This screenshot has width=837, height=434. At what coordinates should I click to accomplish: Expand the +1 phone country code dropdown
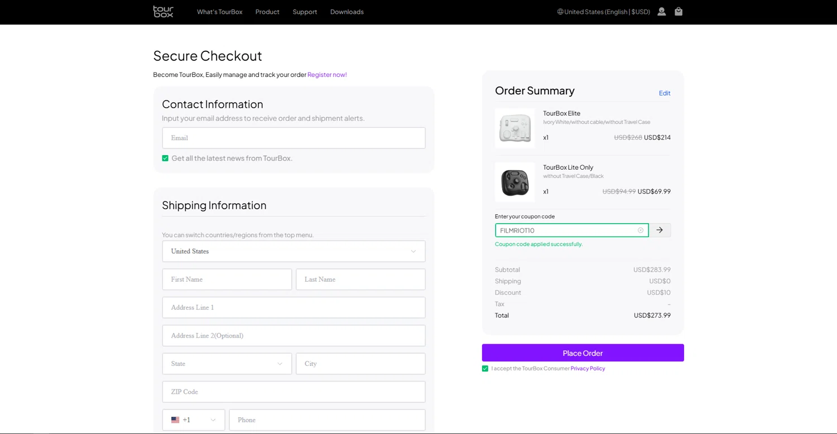click(x=194, y=420)
